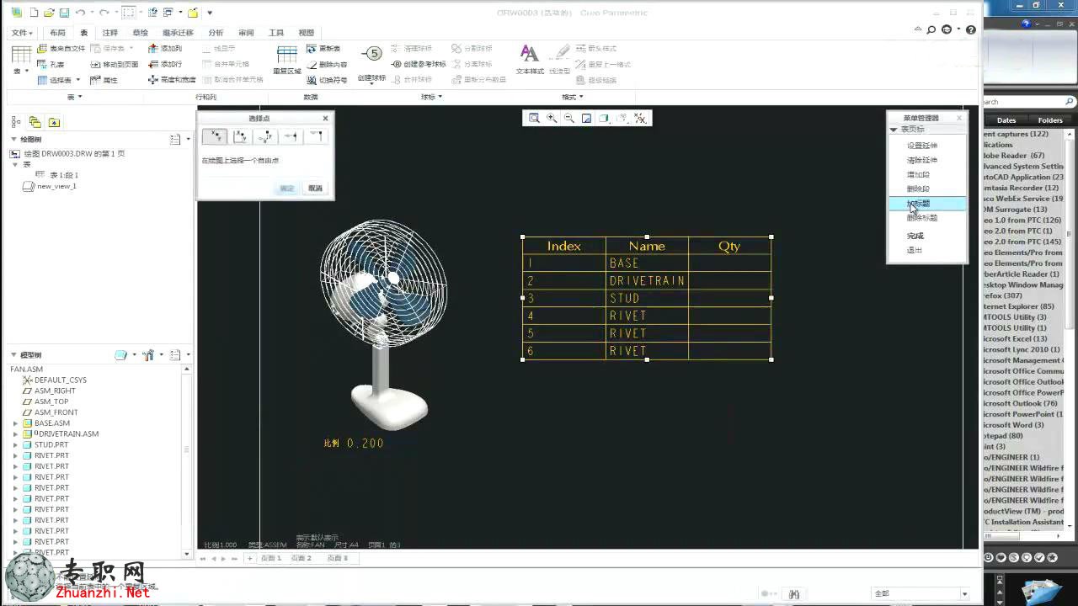Switch to the 视图 ribbon tab

(307, 33)
